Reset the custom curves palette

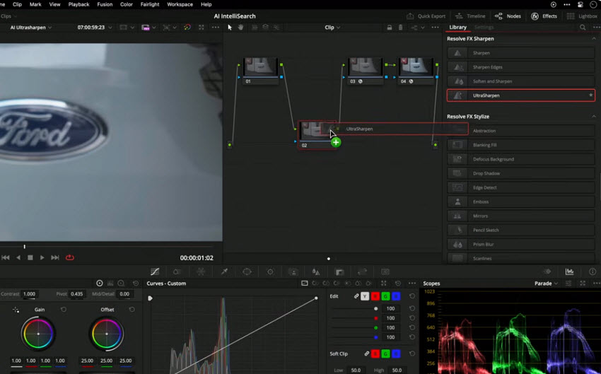(x=398, y=284)
